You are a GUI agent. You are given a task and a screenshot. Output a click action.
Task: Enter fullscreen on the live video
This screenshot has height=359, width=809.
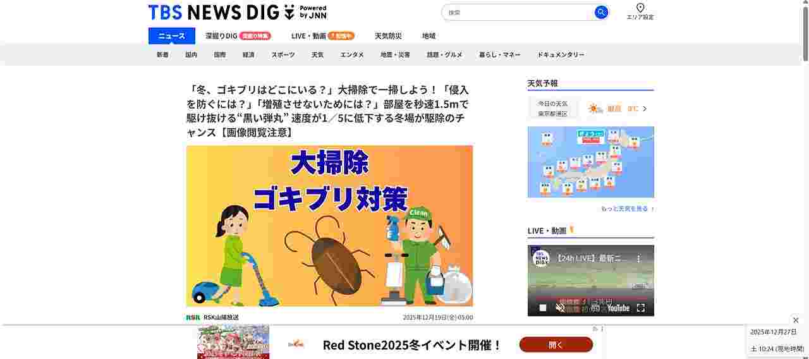(640, 308)
